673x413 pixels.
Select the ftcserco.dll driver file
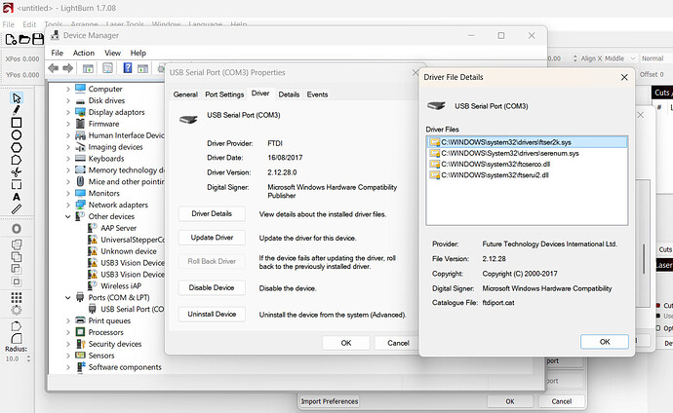495,164
